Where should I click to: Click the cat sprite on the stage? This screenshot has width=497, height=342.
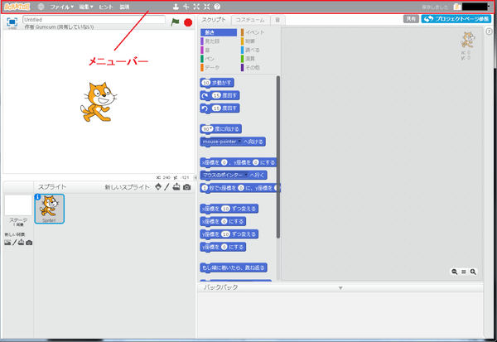pyautogui.click(x=99, y=102)
